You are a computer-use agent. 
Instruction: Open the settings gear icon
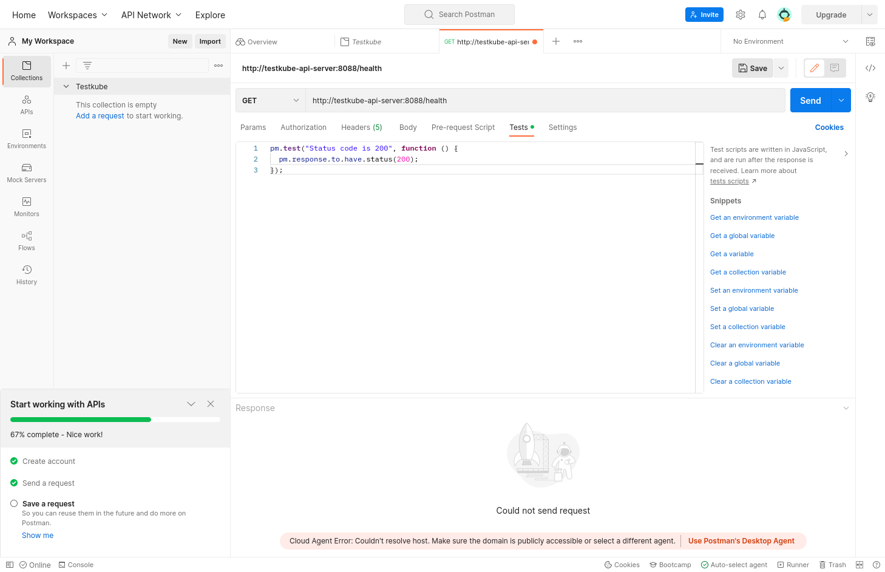(x=741, y=15)
